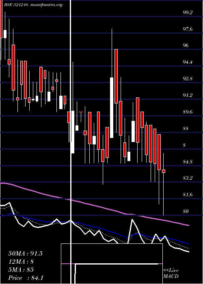Viewport: 203px width, 284px height.
Task: Click the 88 price axis label
Action: click(x=186, y=129)
